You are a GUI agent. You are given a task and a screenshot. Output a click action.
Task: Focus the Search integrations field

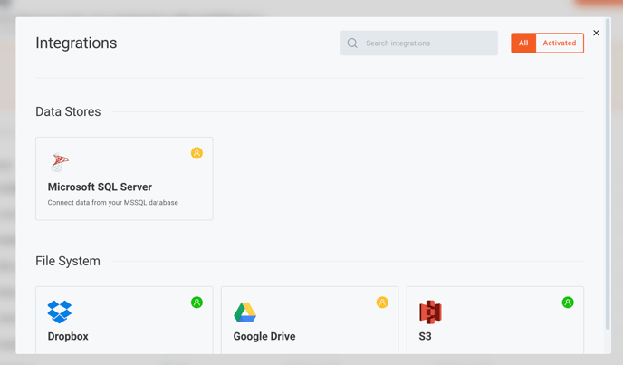(x=418, y=43)
